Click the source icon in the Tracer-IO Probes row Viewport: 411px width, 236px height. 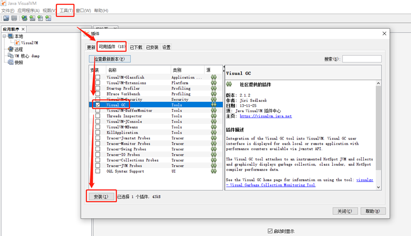214,154
